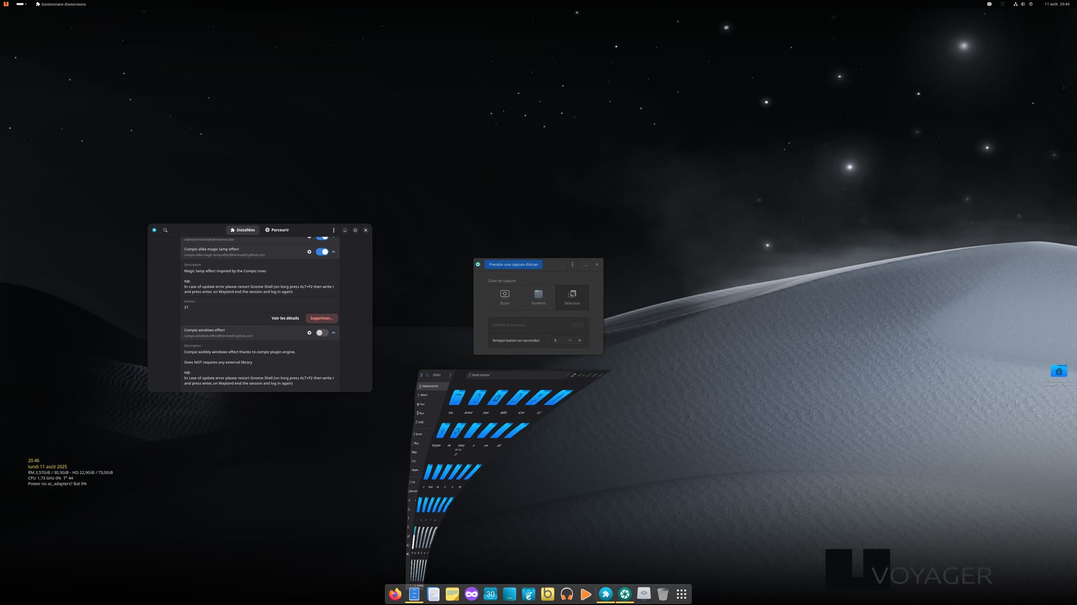This screenshot has width=1077, height=605.
Task: Select the Écran capture mode
Action: click(505, 296)
